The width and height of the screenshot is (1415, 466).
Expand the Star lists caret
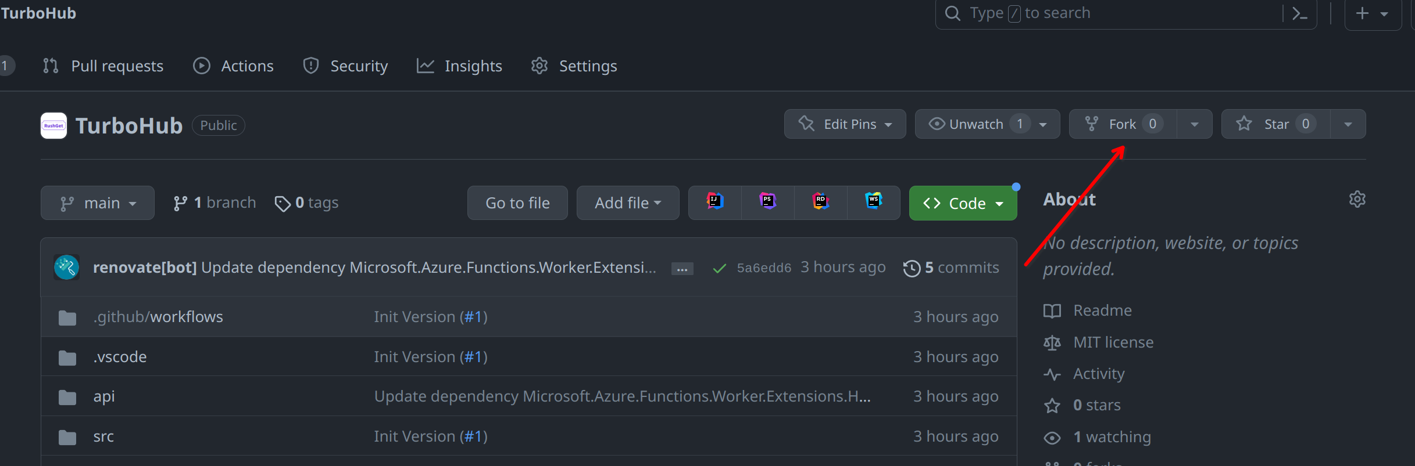[x=1348, y=124]
